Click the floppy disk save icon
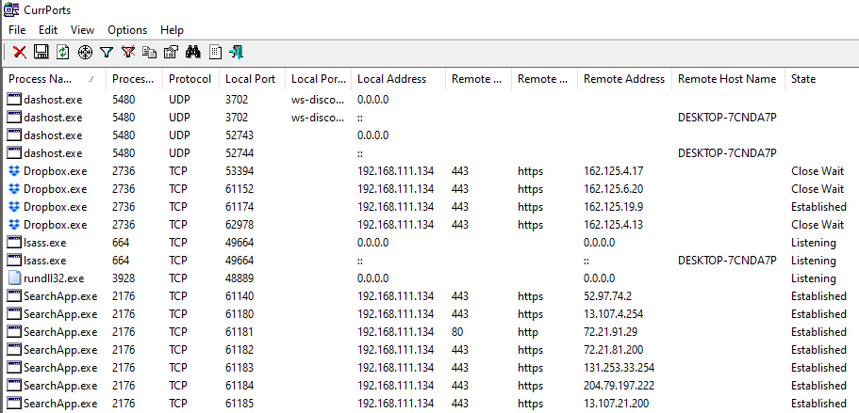 pyautogui.click(x=41, y=52)
